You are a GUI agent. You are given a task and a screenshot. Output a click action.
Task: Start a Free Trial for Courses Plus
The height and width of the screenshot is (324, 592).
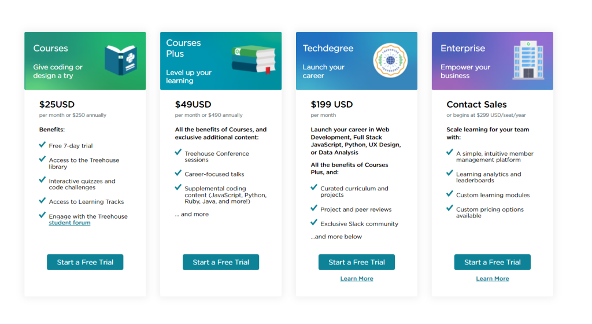[x=221, y=262]
